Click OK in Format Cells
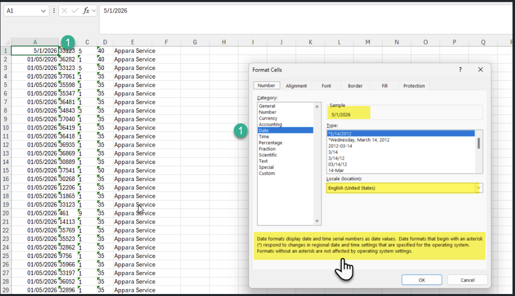The width and height of the screenshot is (515, 296). [421, 280]
